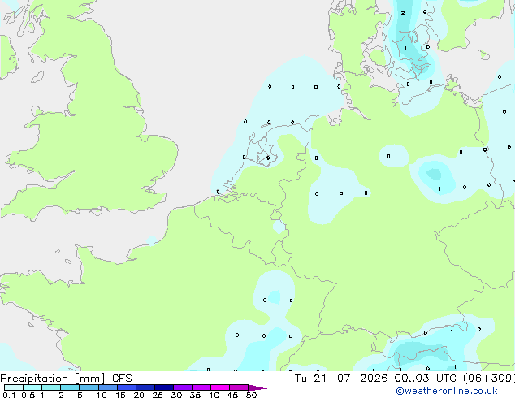Click the legend label '20'

[139, 395]
